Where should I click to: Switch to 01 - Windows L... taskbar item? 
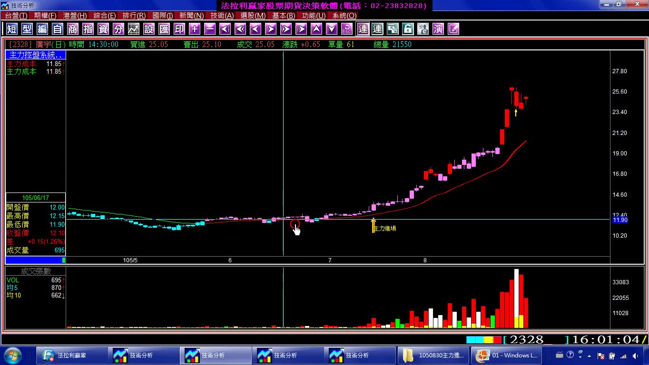click(507, 355)
